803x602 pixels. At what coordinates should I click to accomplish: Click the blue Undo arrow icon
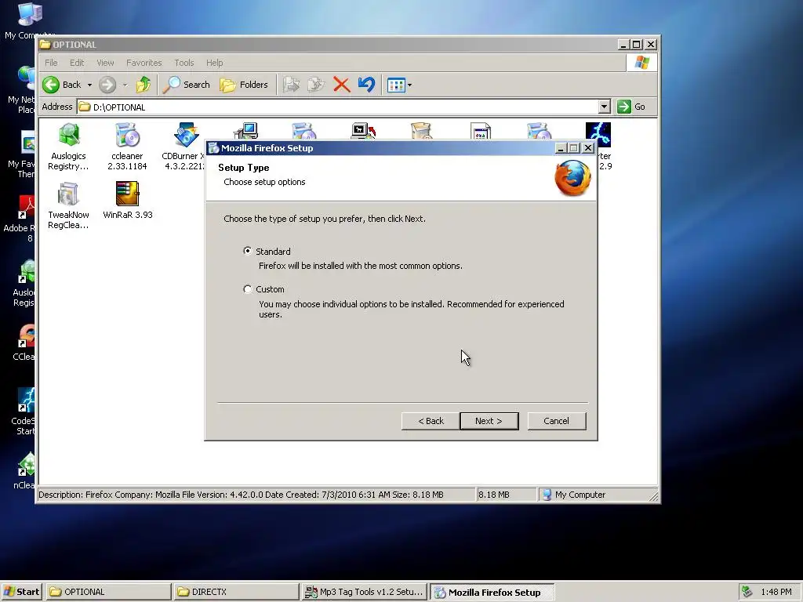pos(367,85)
